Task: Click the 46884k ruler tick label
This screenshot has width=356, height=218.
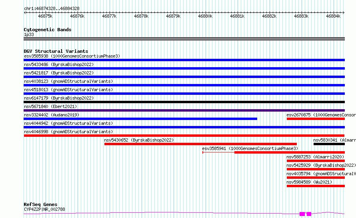Action: click(333, 16)
